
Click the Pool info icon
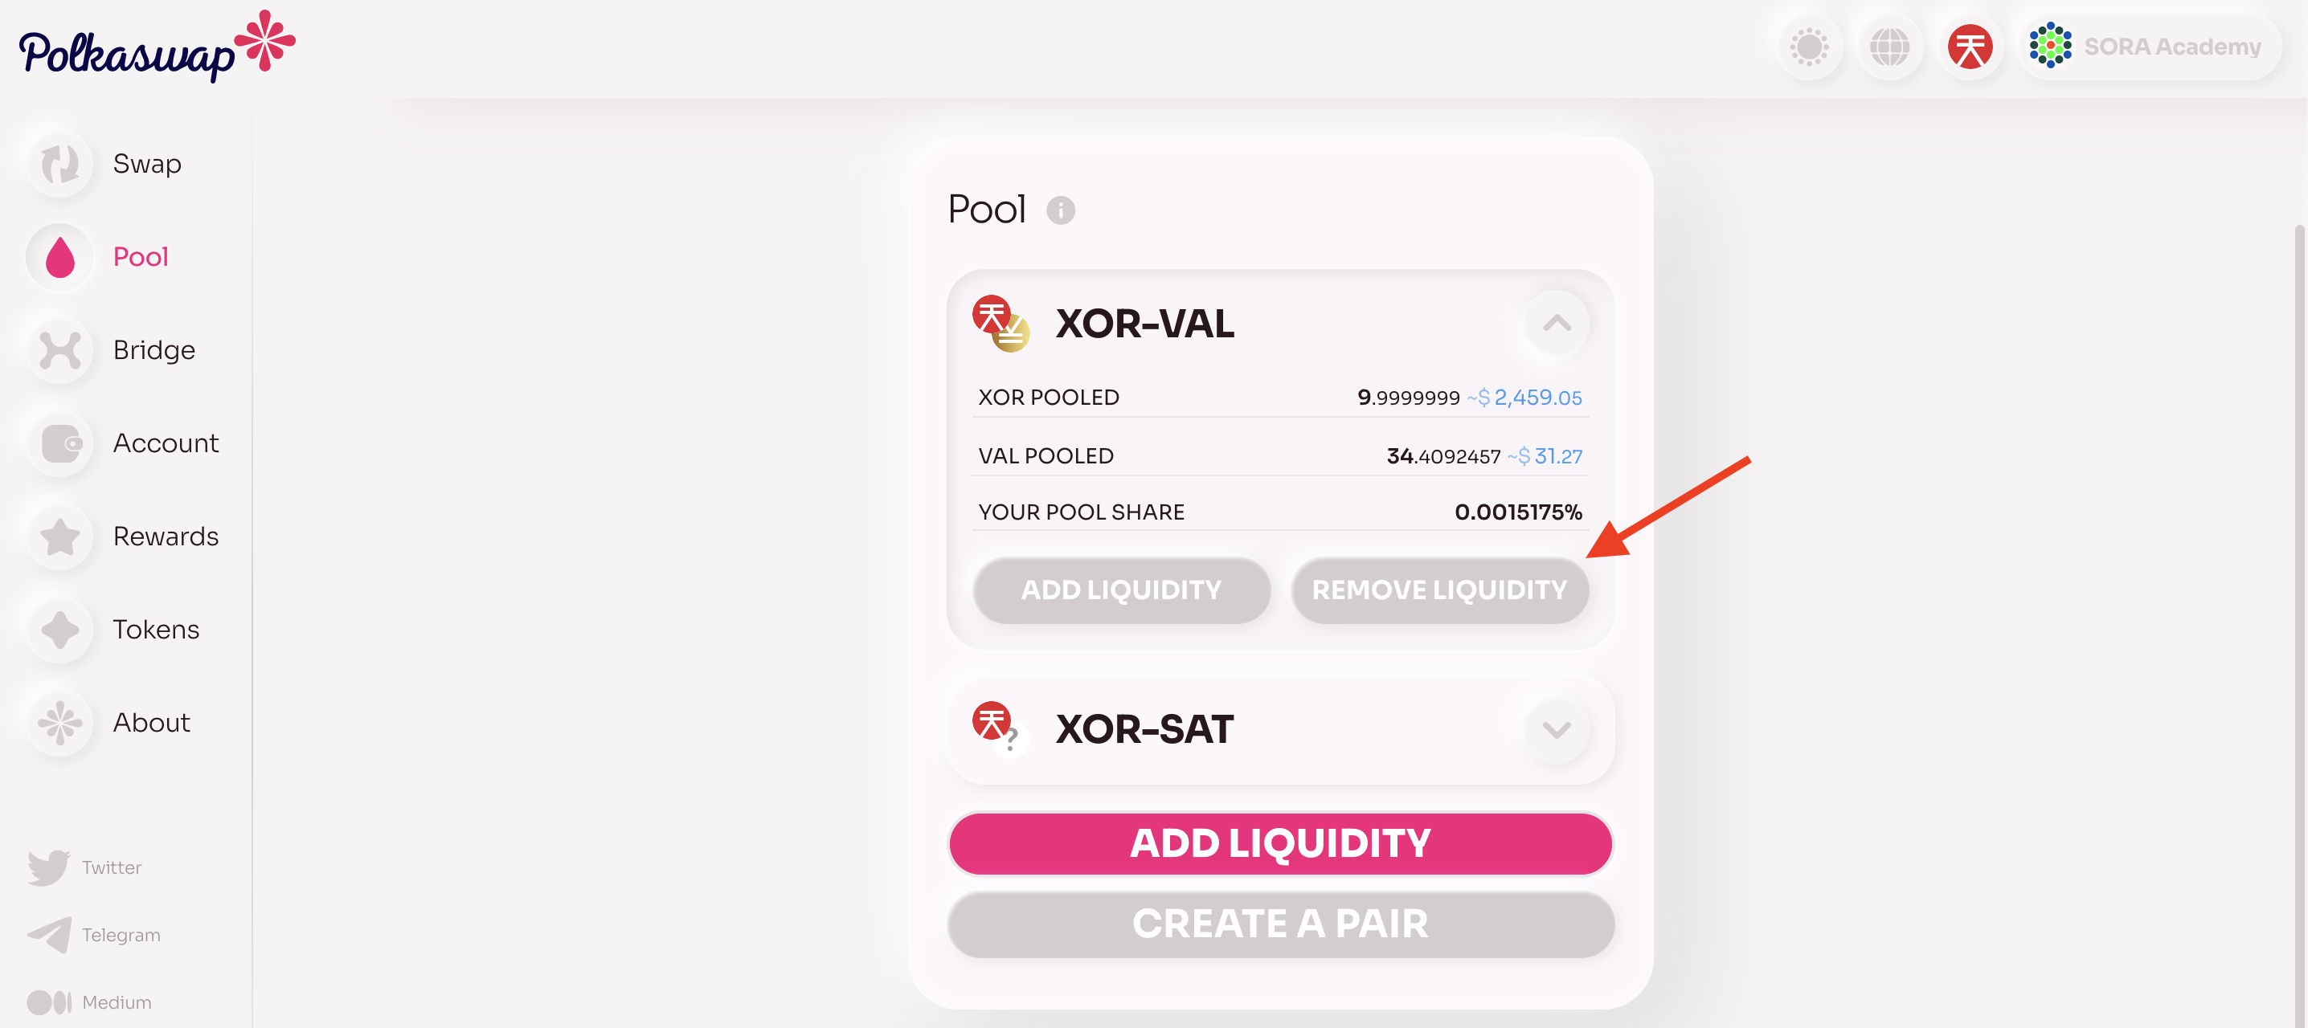(x=1060, y=210)
